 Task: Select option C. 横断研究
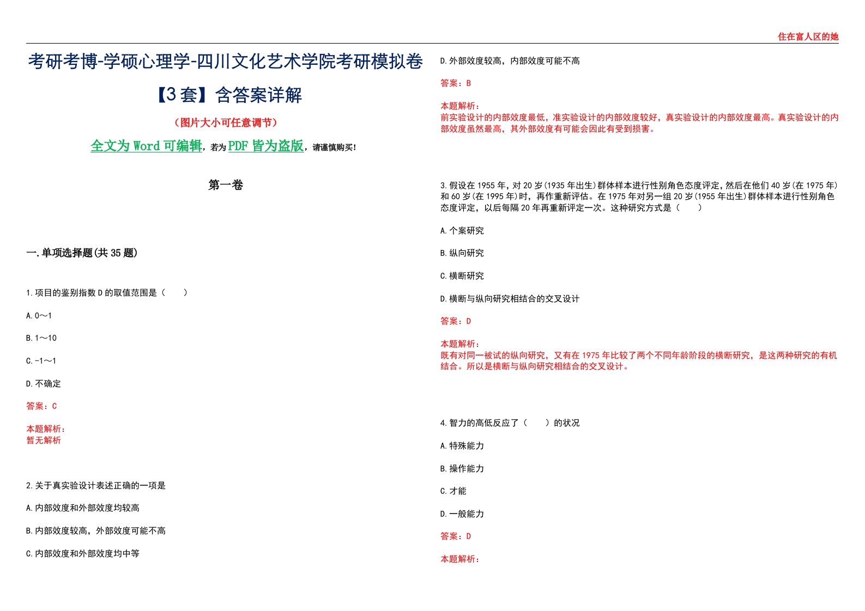coord(462,276)
